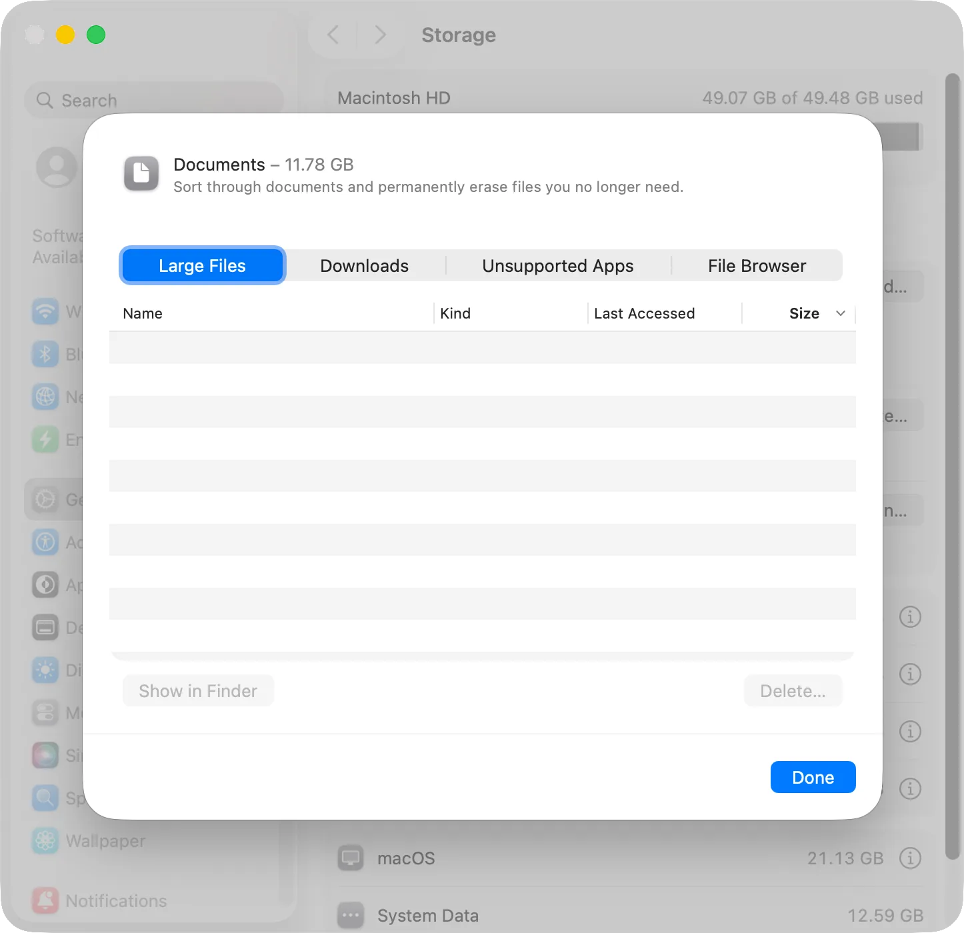Switch to the File Browser tab
The image size is (964, 933).
point(757,266)
